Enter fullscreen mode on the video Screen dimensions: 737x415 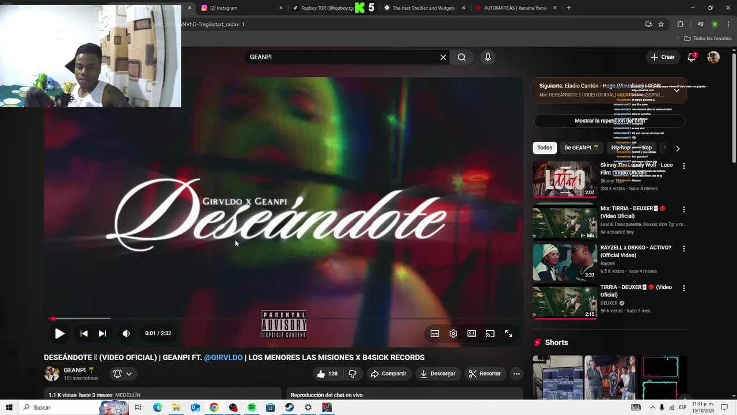(x=508, y=334)
